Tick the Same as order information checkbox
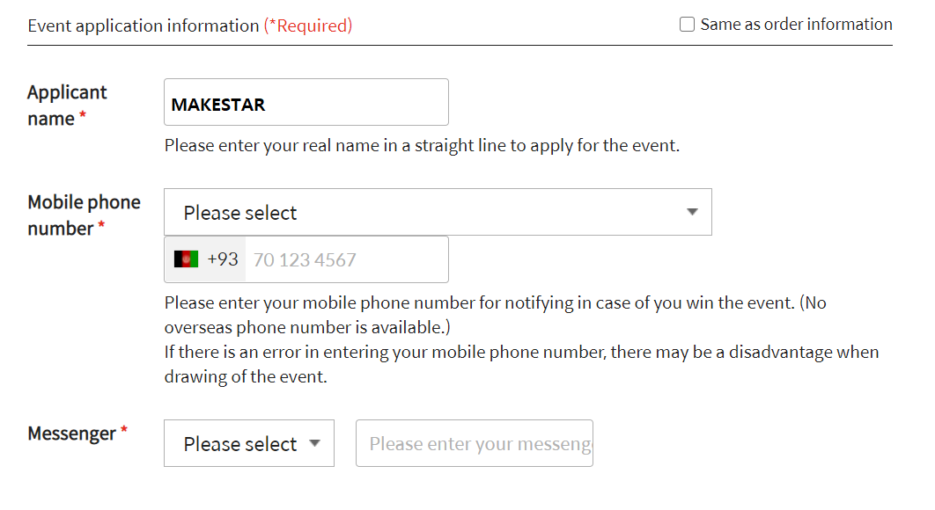Screen dimensions: 935x510 [688, 25]
